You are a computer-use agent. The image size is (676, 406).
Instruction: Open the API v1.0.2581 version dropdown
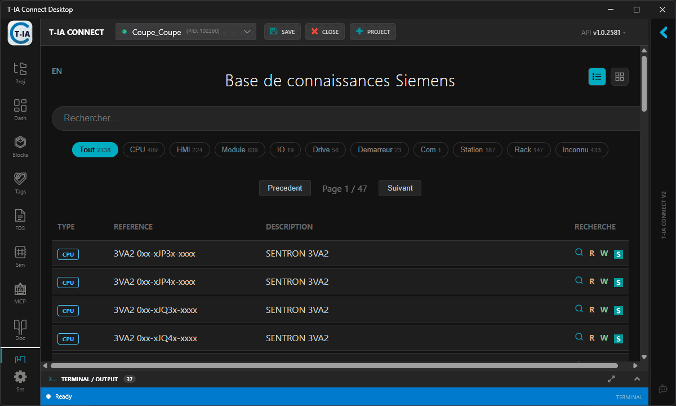[x=603, y=33]
